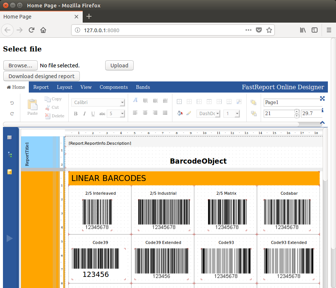Click the fullscreen expand icon
Viewport: 336px width, 288px height.
[x=322, y=98]
